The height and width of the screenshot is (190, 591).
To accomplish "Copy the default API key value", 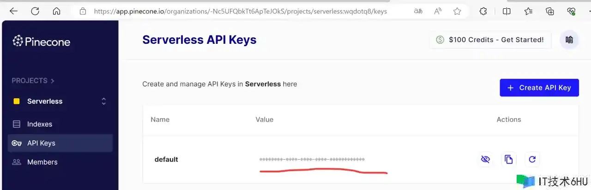I will point(508,160).
